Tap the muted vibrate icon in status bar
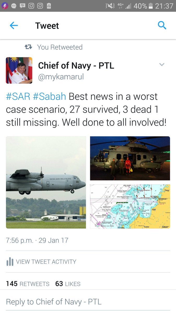This screenshot has width=176, height=313. pos(110,6)
